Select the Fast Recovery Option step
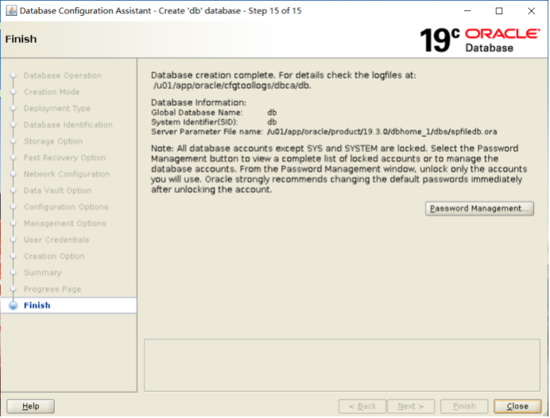 [64, 158]
